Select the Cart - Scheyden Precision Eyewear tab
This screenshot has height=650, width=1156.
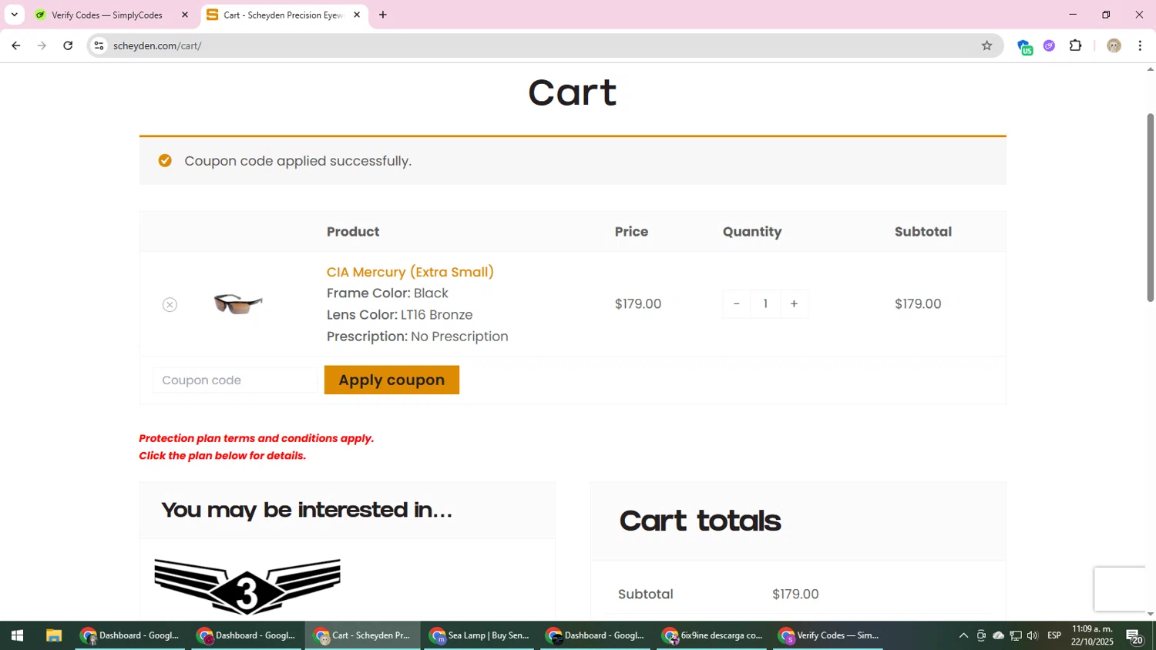(x=283, y=15)
